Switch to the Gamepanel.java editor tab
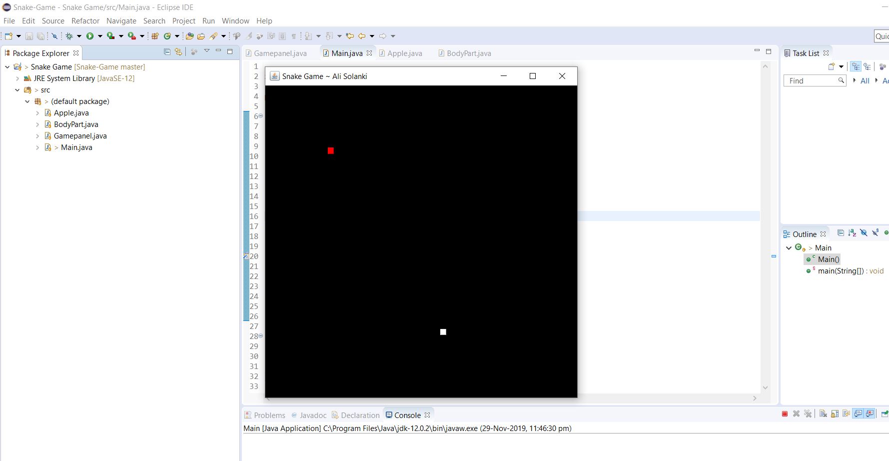 [x=280, y=53]
